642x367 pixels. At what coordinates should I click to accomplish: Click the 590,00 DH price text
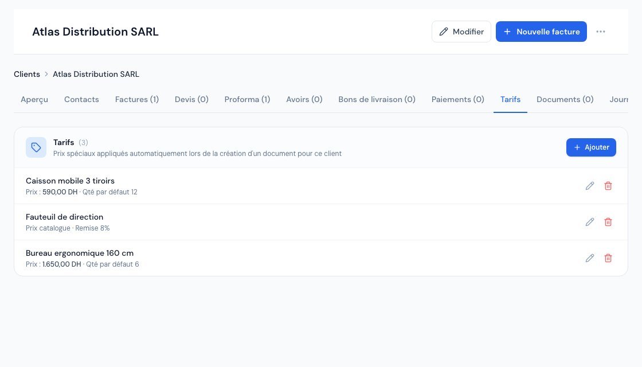point(60,192)
